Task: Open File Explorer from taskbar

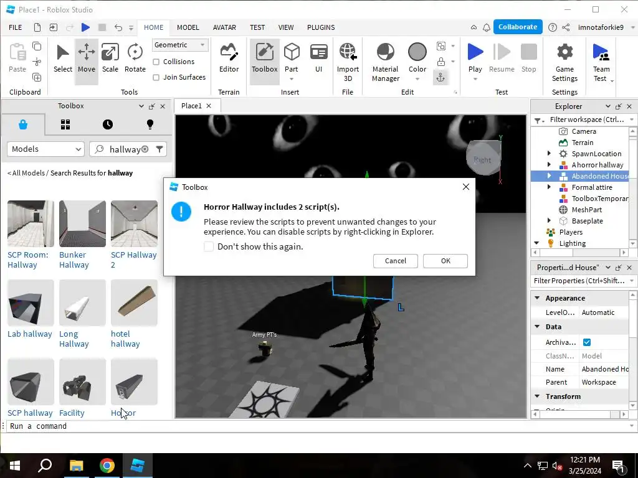Action: pos(76,466)
